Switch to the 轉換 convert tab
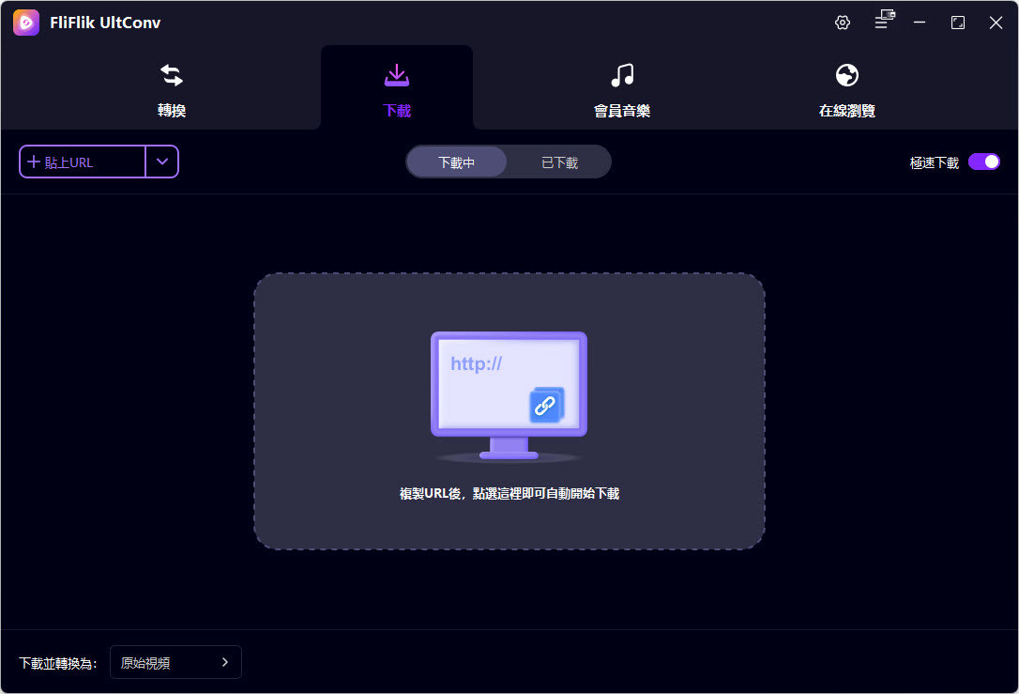Screen dimensions: 1019x694 172,90
